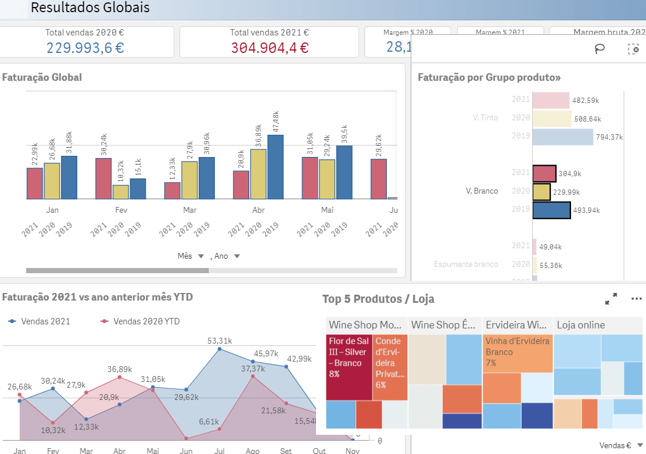Toggle the Vendas 2021 legend entry
Viewport: 646px width, 454px height.
click(x=39, y=321)
